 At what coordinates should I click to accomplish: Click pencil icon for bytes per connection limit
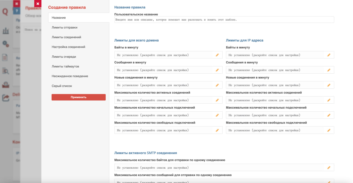click(329, 168)
